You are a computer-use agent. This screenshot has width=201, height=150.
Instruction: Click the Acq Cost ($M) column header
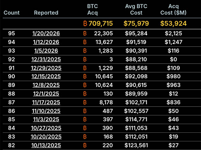coord(173,10)
